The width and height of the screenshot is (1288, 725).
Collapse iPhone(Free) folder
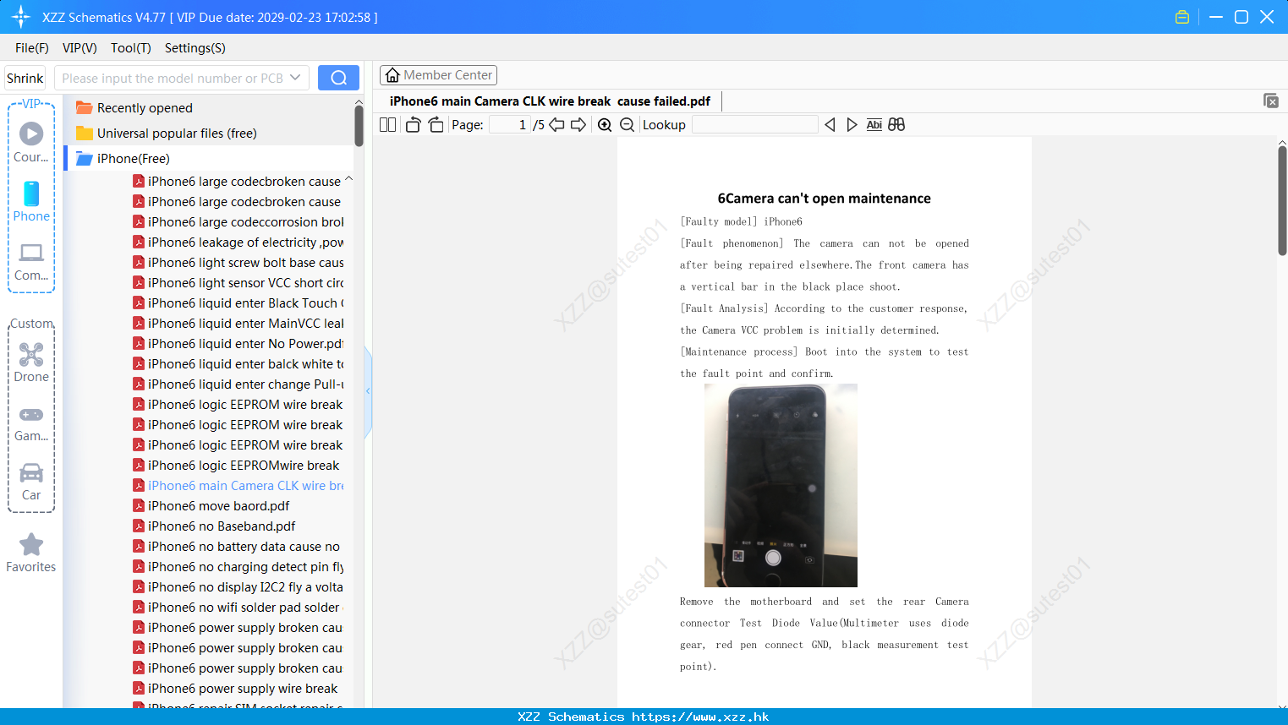coord(123,159)
